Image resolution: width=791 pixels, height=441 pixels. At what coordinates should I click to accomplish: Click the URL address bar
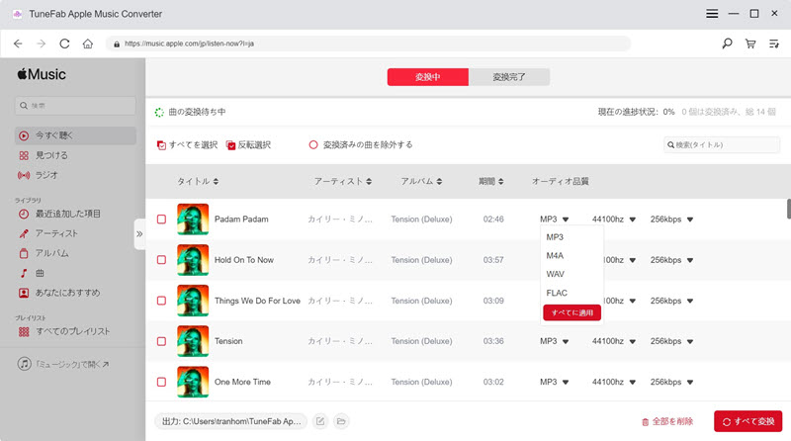(368, 44)
